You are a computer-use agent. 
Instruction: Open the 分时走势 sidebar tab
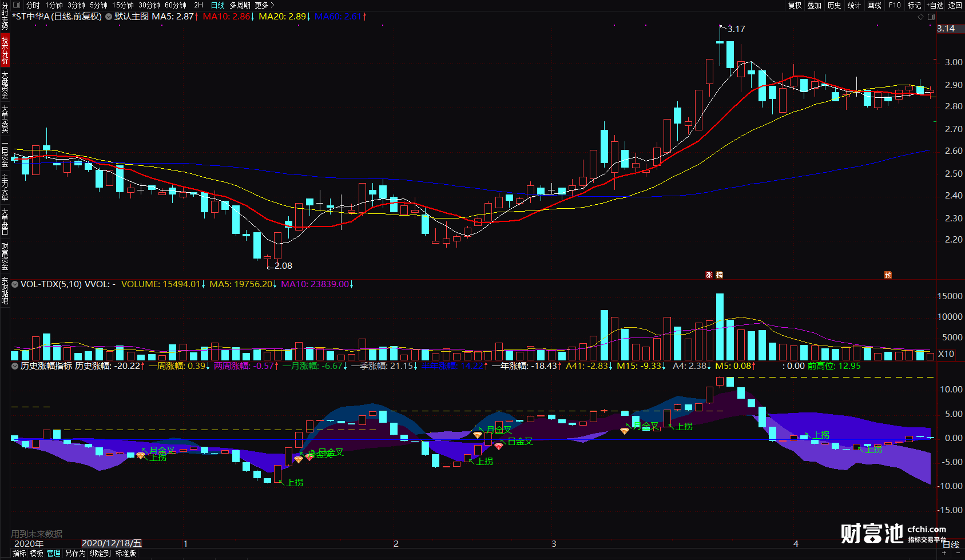(5, 16)
